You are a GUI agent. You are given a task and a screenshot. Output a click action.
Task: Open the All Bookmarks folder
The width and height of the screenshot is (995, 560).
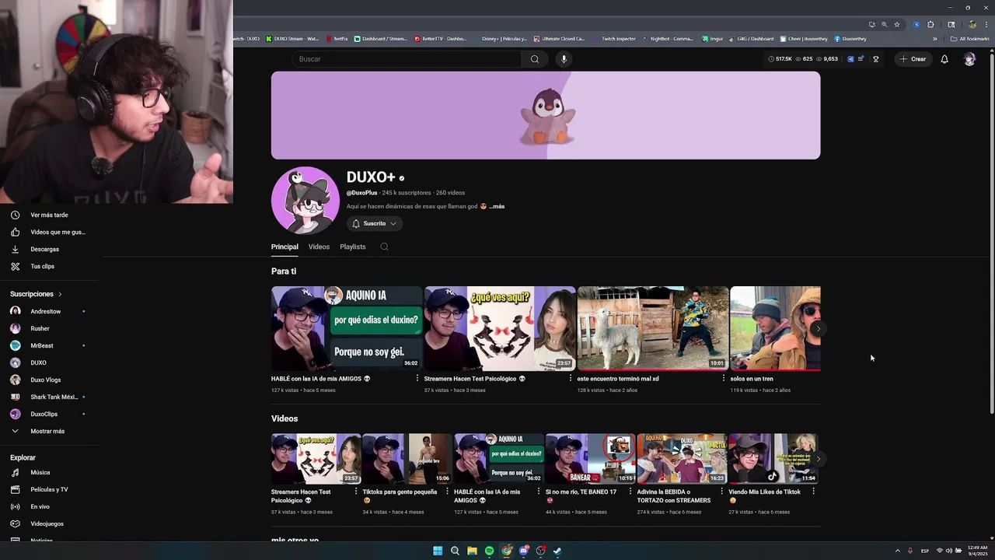click(969, 38)
